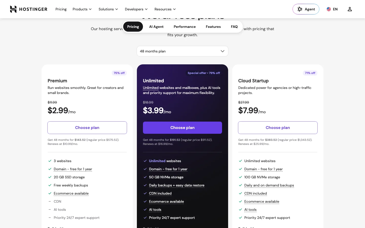Select the Pricing pill tab

pos(133,27)
